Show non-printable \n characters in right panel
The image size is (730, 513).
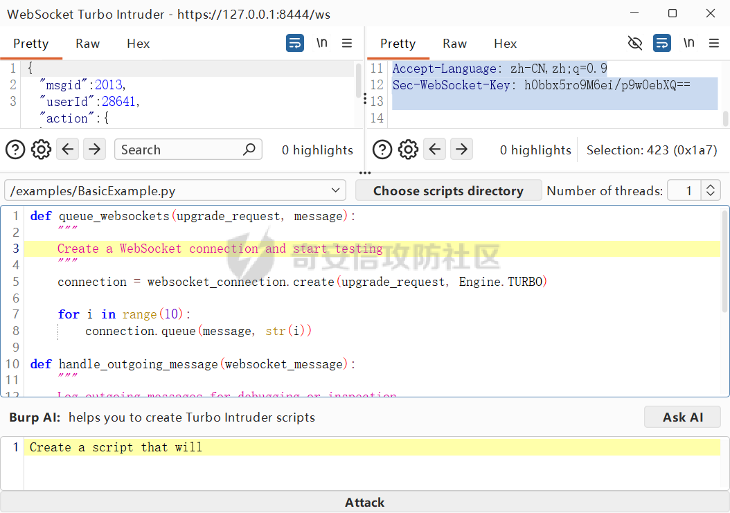688,43
